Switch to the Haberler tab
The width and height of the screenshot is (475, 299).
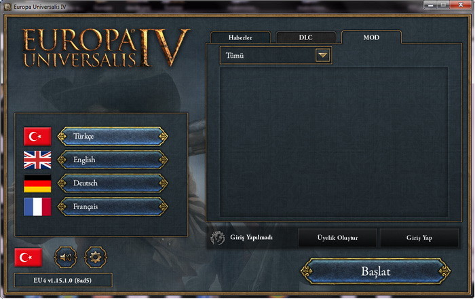pos(240,37)
